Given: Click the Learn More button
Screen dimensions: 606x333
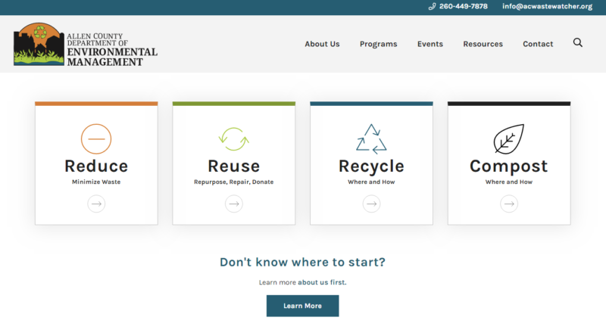Looking at the screenshot, I should [x=302, y=306].
